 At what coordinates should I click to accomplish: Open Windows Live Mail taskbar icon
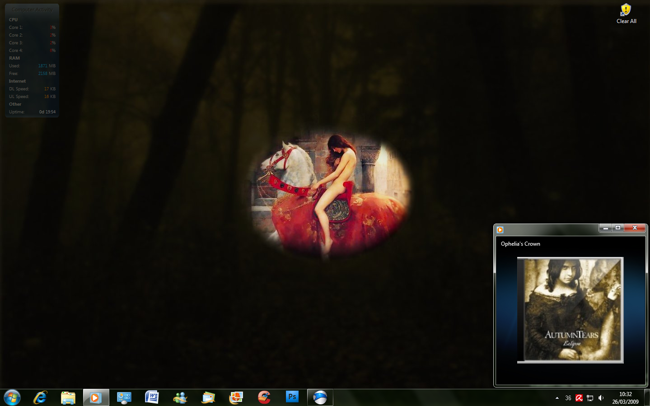[x=208, y=397]
